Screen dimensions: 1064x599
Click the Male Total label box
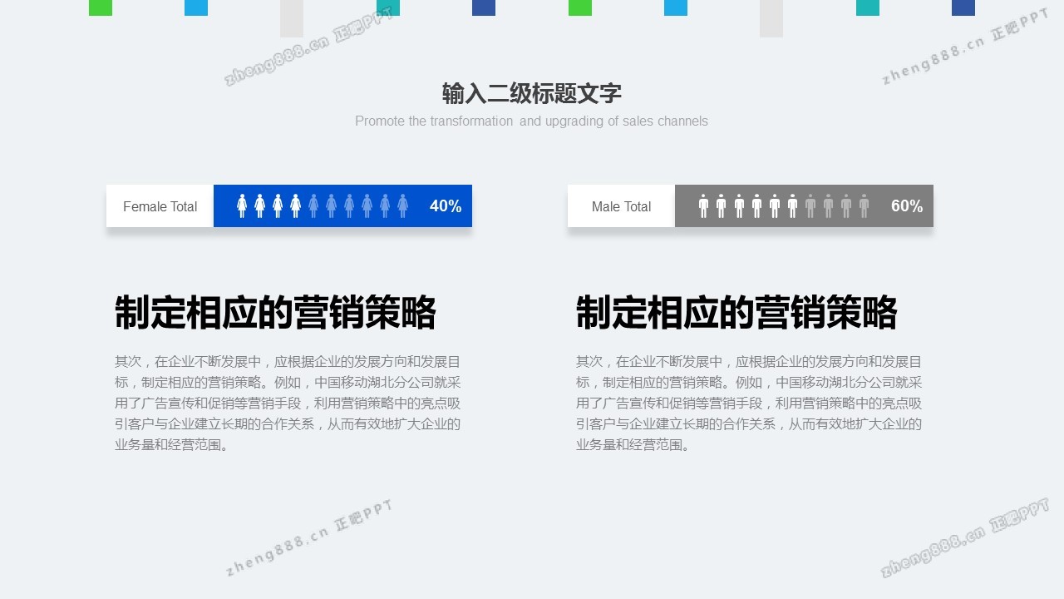[621, 206]
